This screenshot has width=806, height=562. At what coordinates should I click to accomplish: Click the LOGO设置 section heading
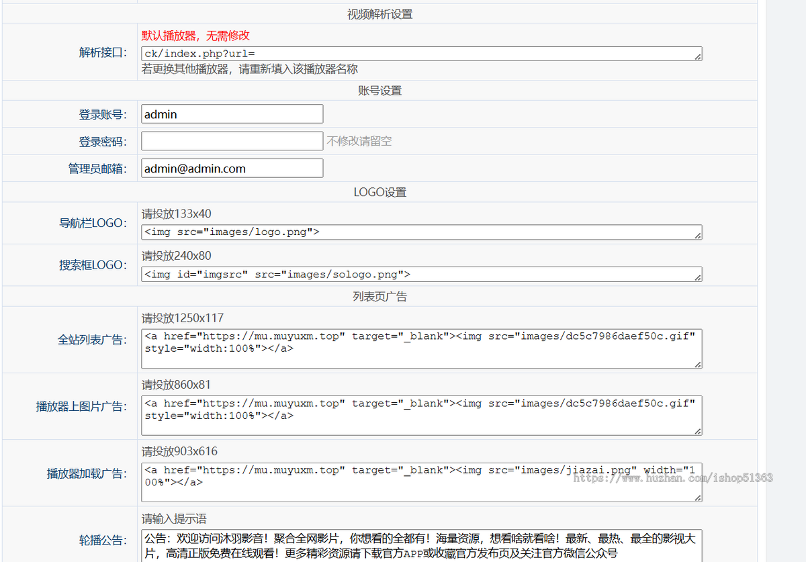click(380, 193)
